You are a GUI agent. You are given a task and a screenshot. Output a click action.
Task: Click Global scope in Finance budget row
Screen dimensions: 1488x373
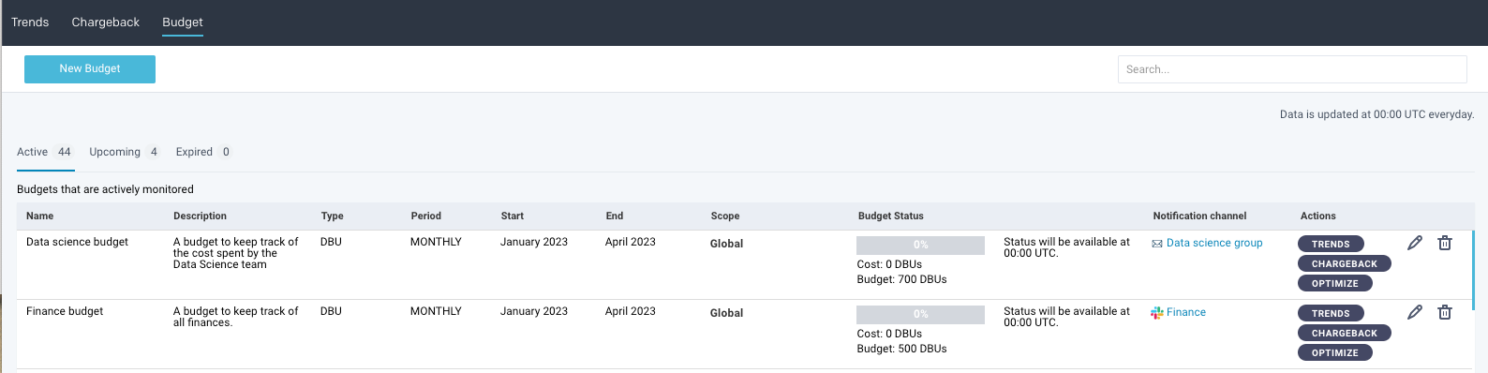point(726,313)
